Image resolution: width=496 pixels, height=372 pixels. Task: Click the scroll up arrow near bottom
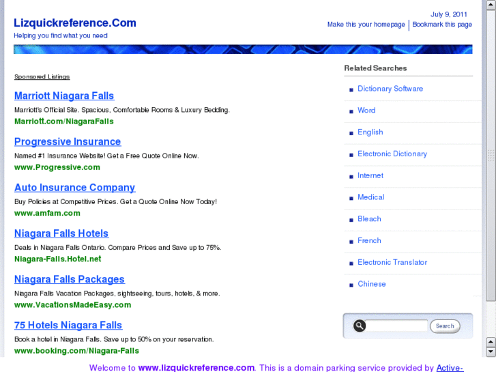point(491,342)
